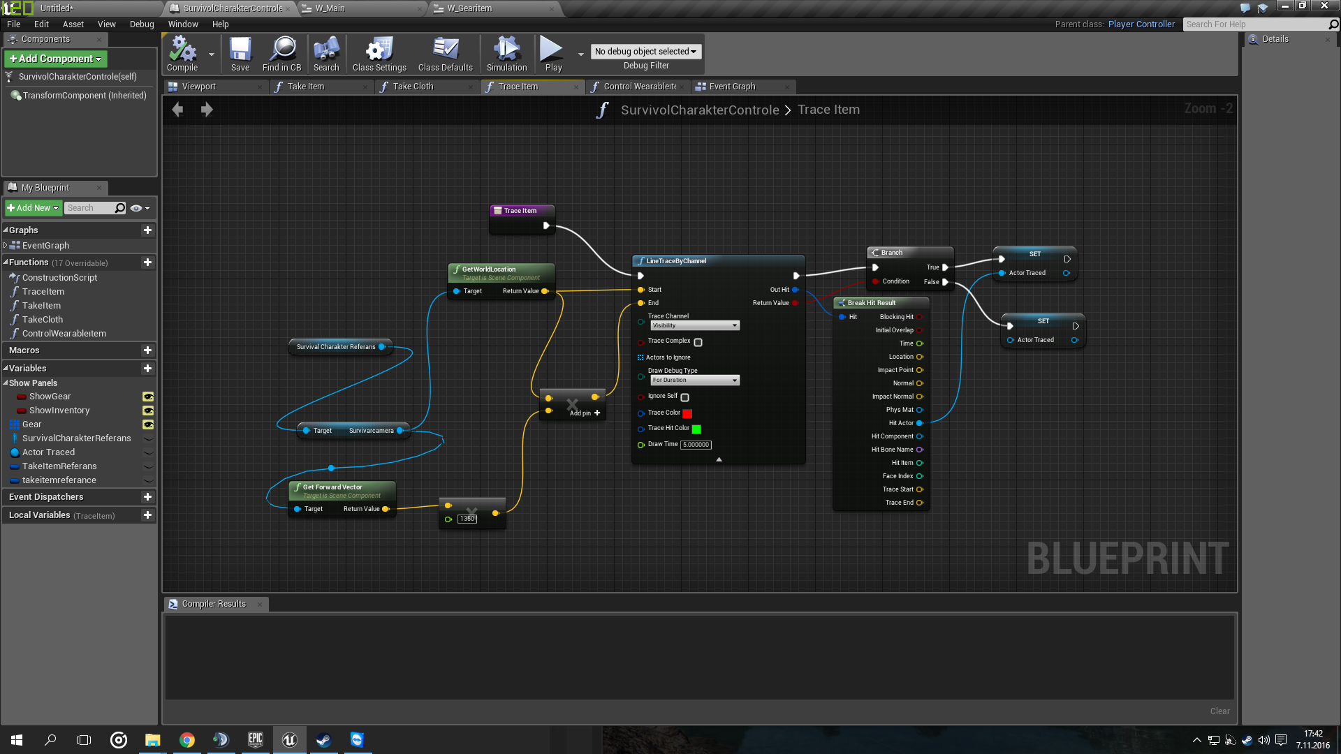Toggle Gear variable visibility eye
Image resolution: width=1341 pixels, height=754 pixels.
pyautogui.click(x=148, y=424)
